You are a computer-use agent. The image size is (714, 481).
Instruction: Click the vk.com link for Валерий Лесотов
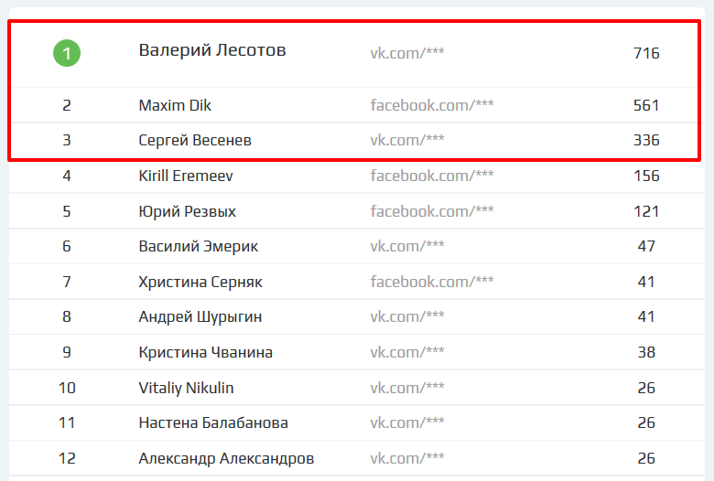tap(407, 53)
